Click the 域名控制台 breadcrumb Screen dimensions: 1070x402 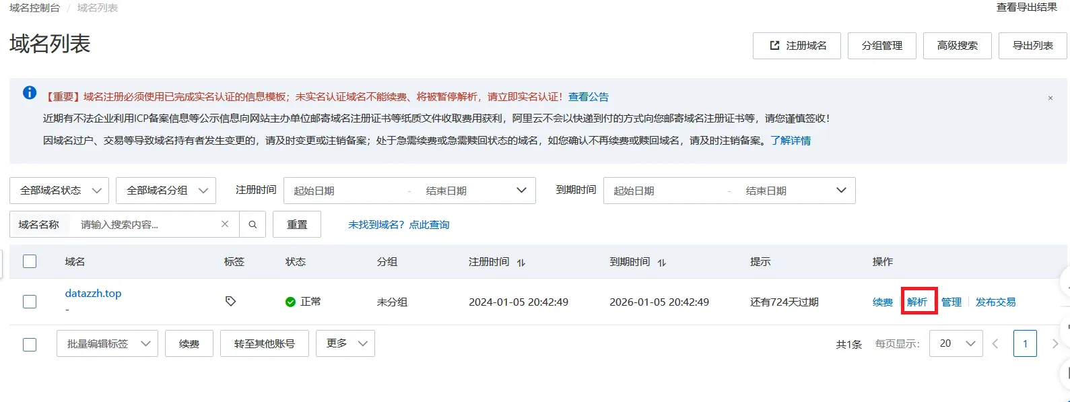coord(34,8)
